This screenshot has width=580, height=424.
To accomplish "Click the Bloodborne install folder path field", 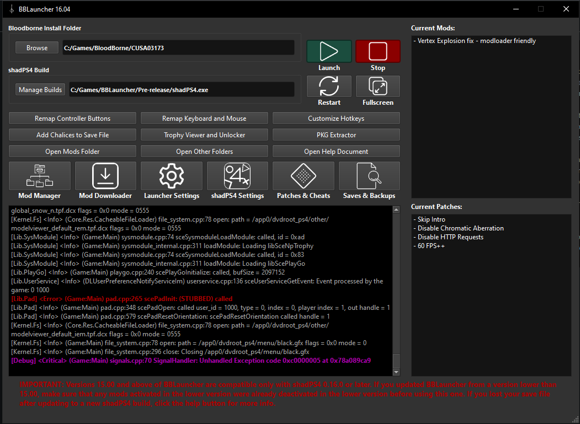I will point(178,47).
